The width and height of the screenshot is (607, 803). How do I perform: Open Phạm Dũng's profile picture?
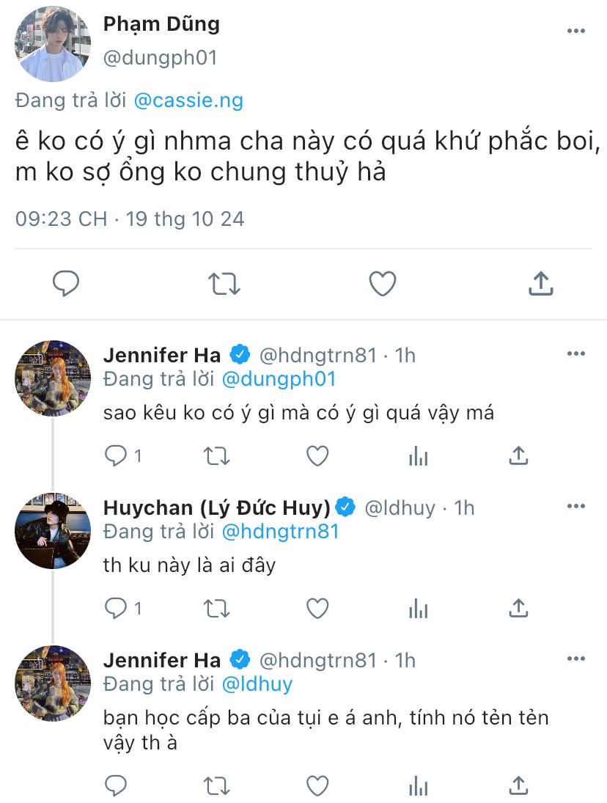(x=53, y=44)
